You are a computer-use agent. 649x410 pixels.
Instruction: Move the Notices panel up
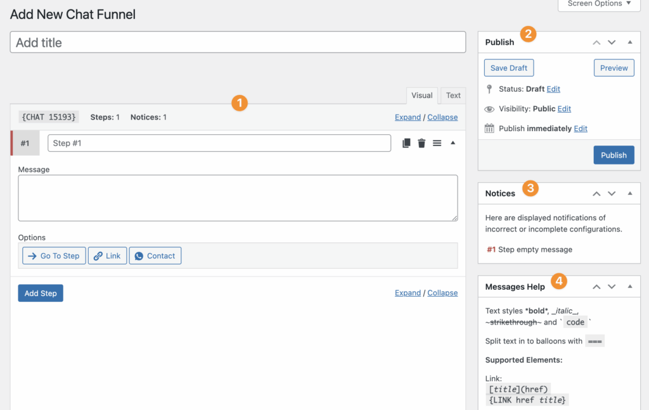click(596, 194)
